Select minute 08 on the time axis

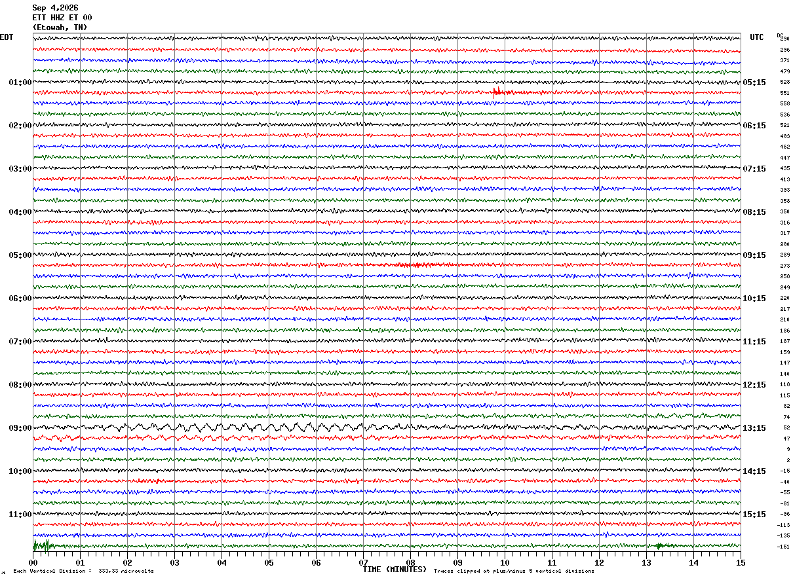pos(410,562)
